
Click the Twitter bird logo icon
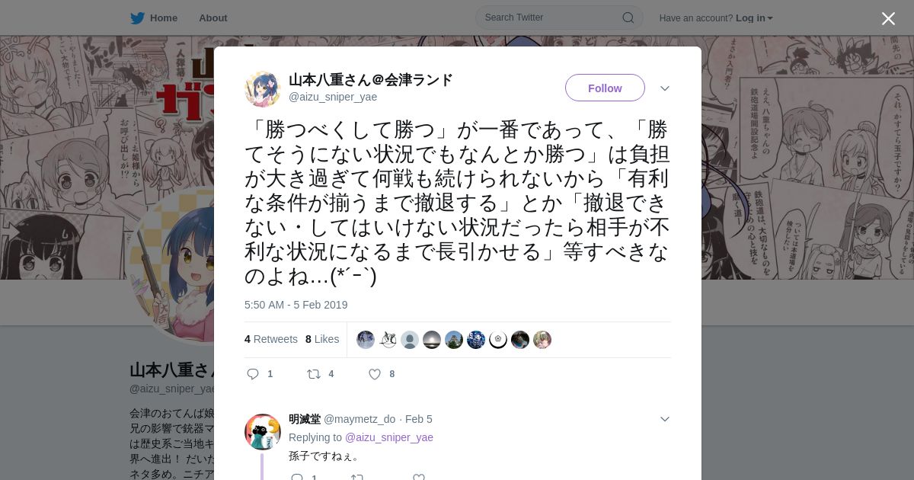137,18
